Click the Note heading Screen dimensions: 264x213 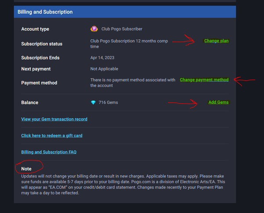26,169
